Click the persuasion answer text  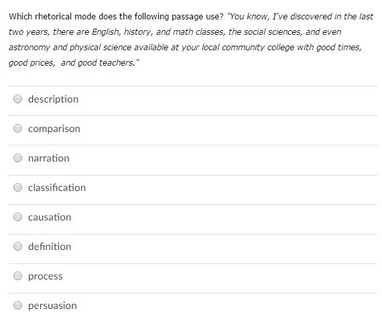click(x=52, y=306)
